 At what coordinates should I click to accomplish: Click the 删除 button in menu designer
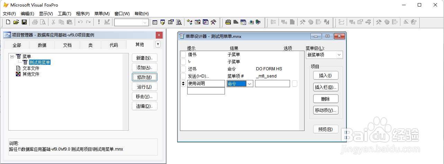coord(326,99)
